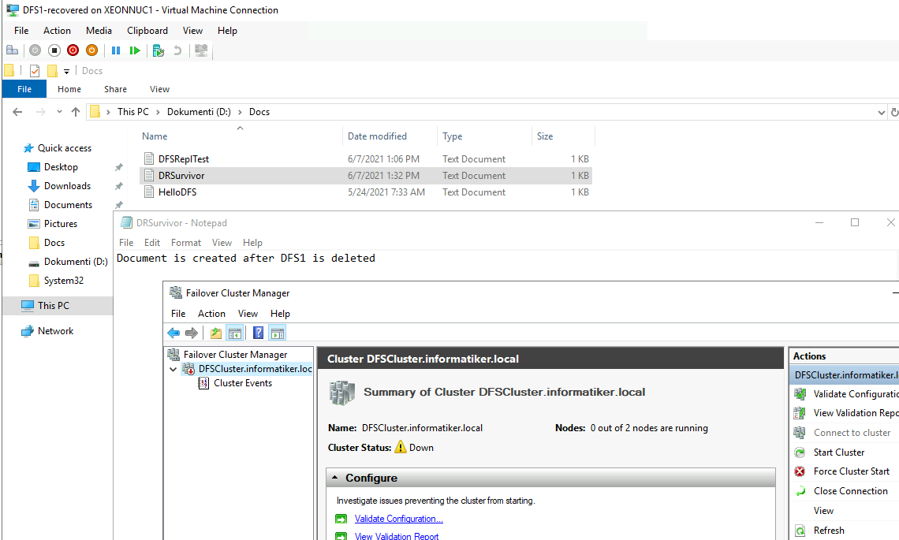Collapse the DFSCluster.informatiker.local tree node
The image size is (899, 540).
[x=173, y=369]
